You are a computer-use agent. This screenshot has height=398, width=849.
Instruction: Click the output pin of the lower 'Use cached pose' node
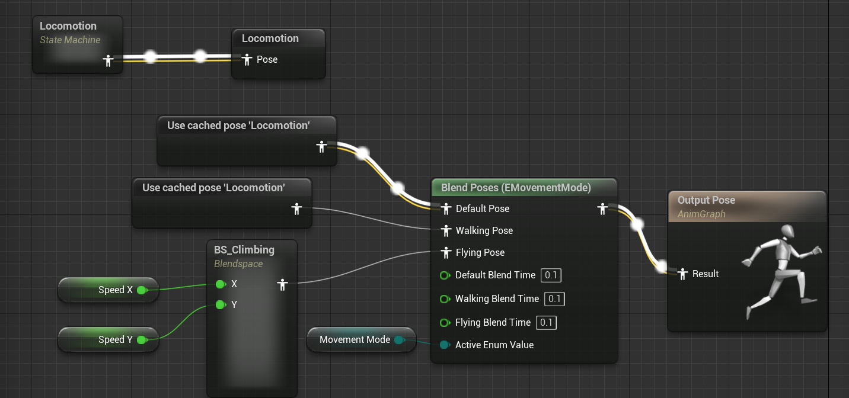tap(297, 208)
